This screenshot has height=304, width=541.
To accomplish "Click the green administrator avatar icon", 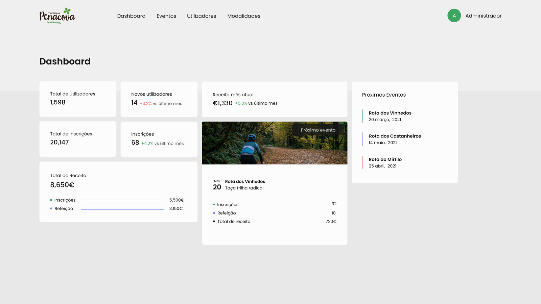I will pos(454,16).
